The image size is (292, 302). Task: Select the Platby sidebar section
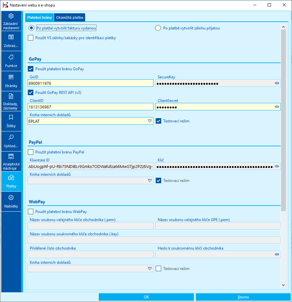tap(11, 181)
